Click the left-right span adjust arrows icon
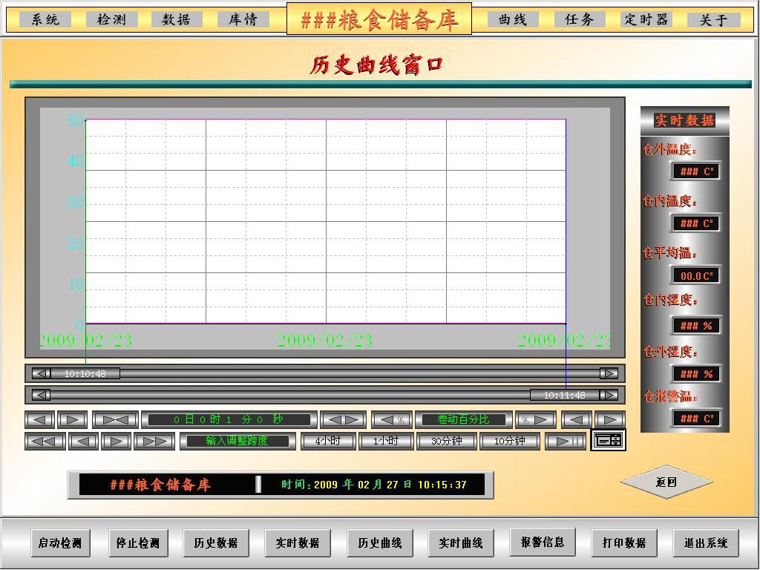The image size is (760, 570). [x=343, y=420]
